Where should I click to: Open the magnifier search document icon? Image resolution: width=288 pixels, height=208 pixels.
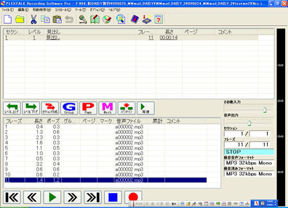(x=121, y=20)
